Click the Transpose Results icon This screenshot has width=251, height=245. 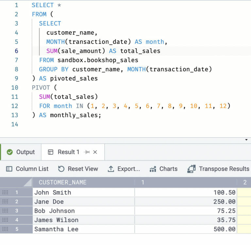tap(191, 169)
